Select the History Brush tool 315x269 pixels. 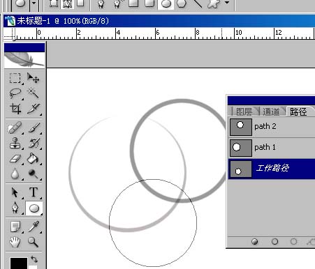pos(34,143)
